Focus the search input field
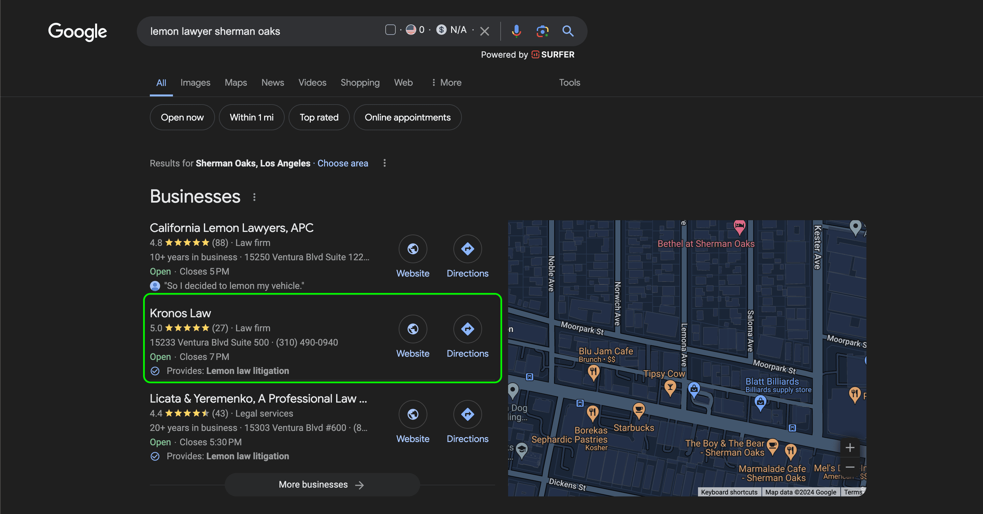The width and height of the screenshot is (983, 514). click(263, 31)
